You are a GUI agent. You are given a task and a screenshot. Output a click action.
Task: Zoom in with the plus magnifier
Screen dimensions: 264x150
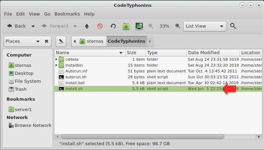click(177, 26)
